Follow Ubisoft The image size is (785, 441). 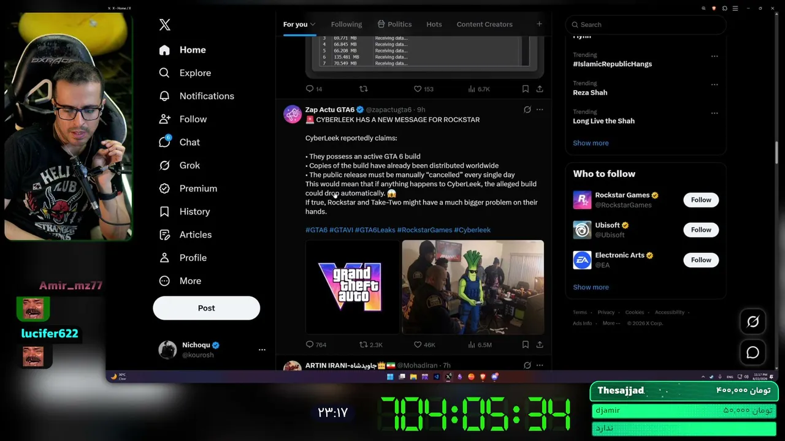click(701, 230)
